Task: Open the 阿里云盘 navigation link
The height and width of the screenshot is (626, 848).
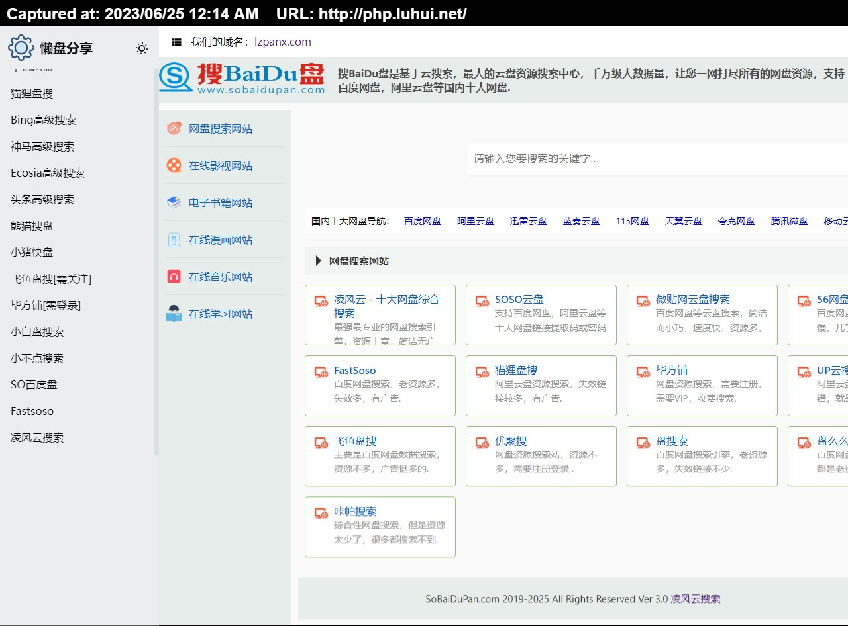Action: tap(476, 221)
